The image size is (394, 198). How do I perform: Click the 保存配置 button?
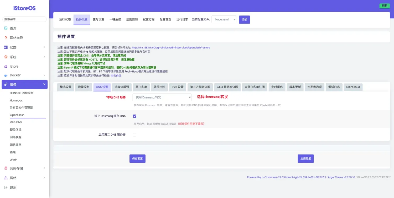137,159
